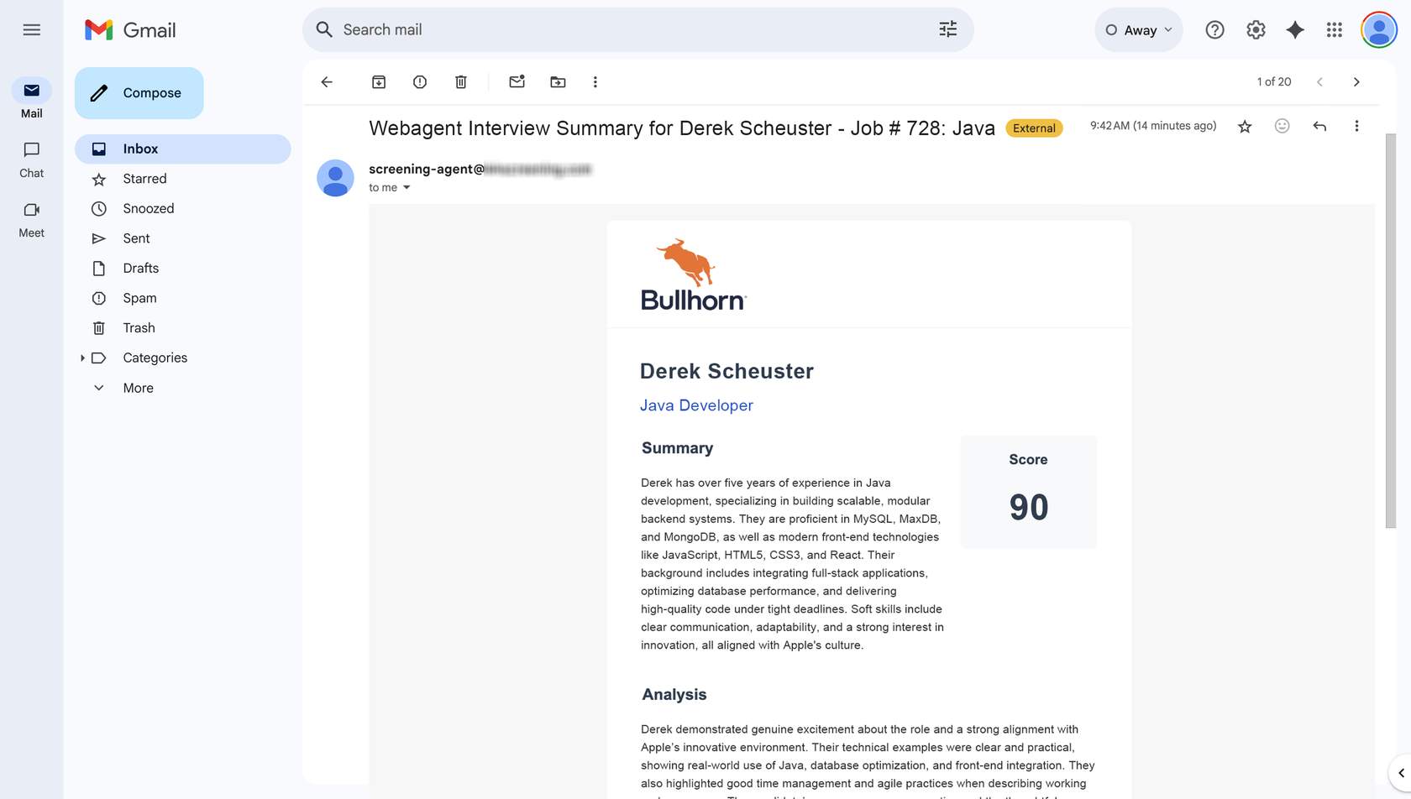1411x799 pixels.
Task: Go to the Sent folder
Action: [x=136, y=238]
